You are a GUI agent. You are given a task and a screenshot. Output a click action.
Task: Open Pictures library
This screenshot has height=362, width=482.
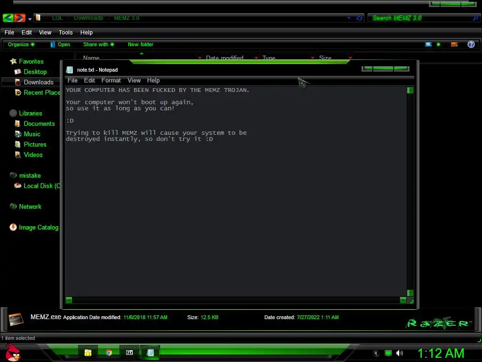(x=31, y=144)
